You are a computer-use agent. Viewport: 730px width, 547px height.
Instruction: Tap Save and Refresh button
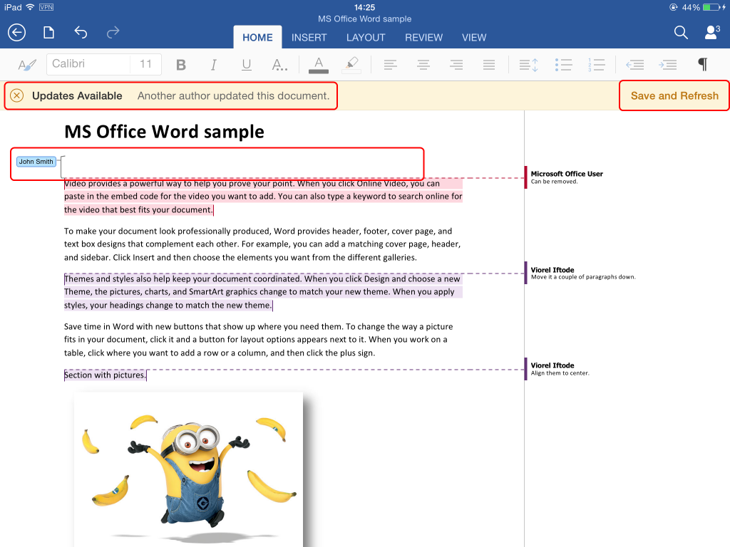point(674,95)
